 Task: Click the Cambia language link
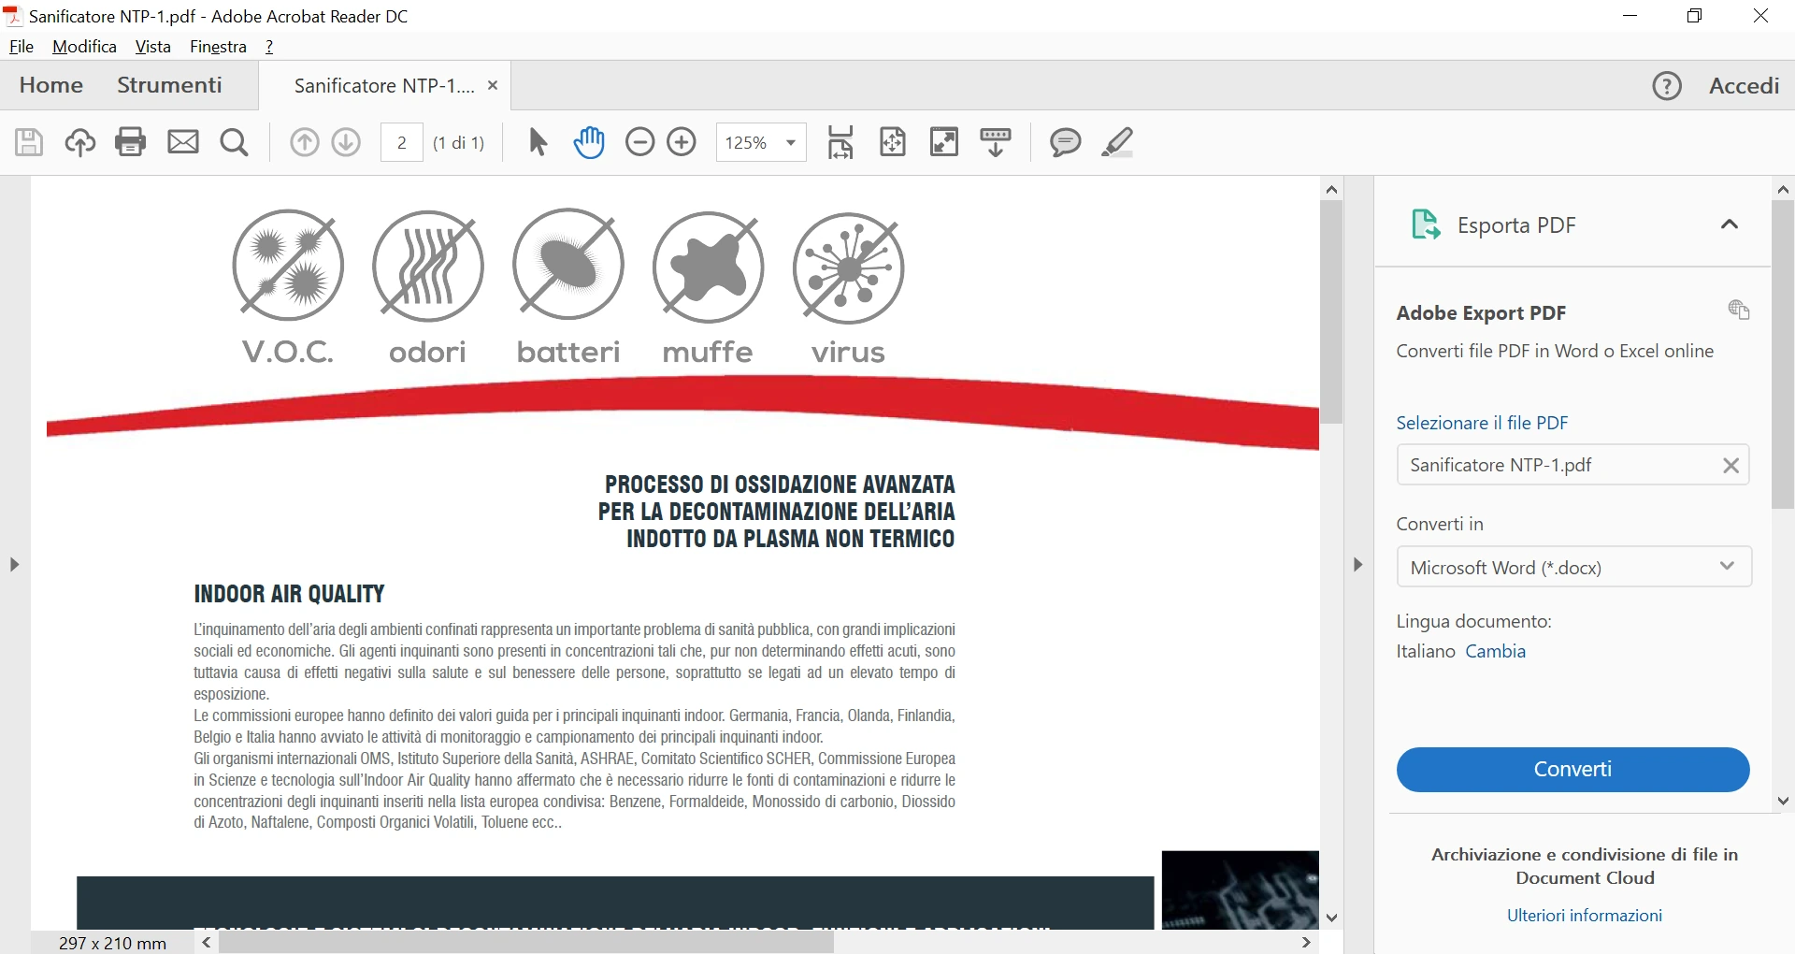tap(1496, 651)
